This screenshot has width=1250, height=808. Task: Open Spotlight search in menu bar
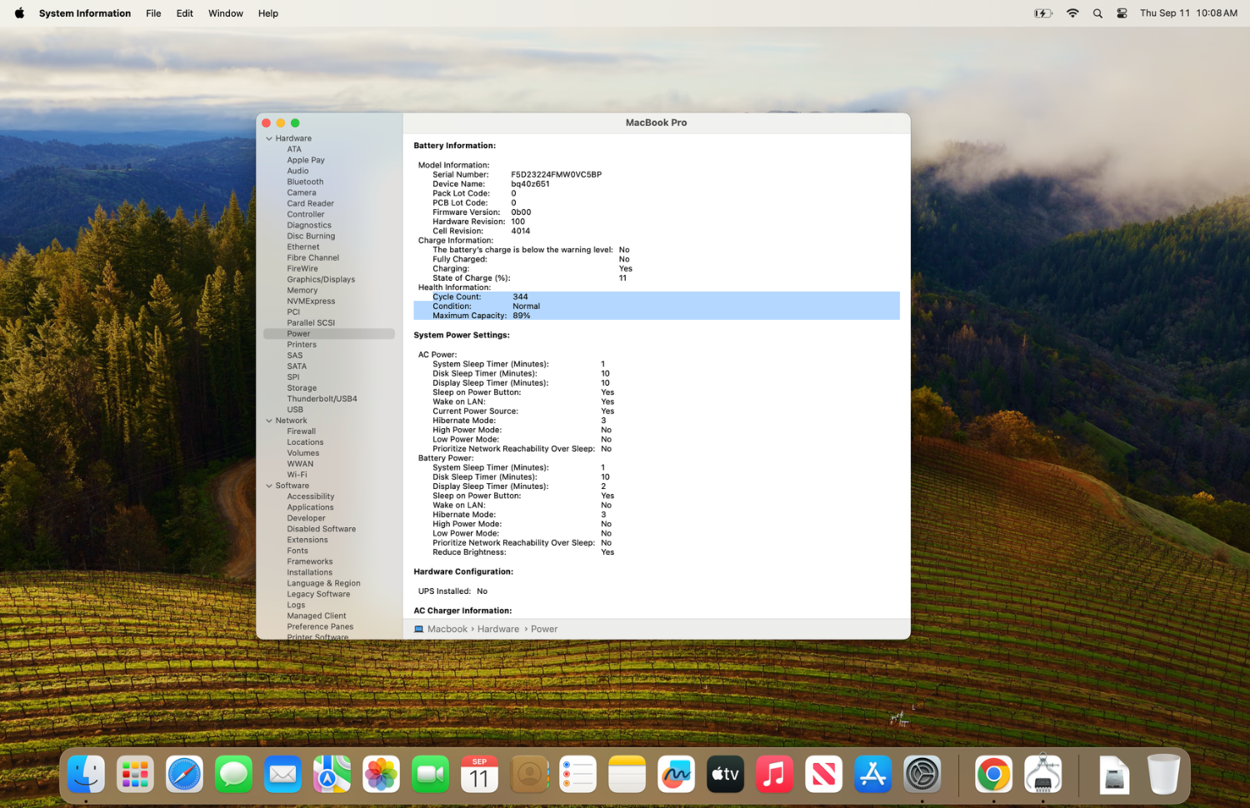pos(1097,13)
